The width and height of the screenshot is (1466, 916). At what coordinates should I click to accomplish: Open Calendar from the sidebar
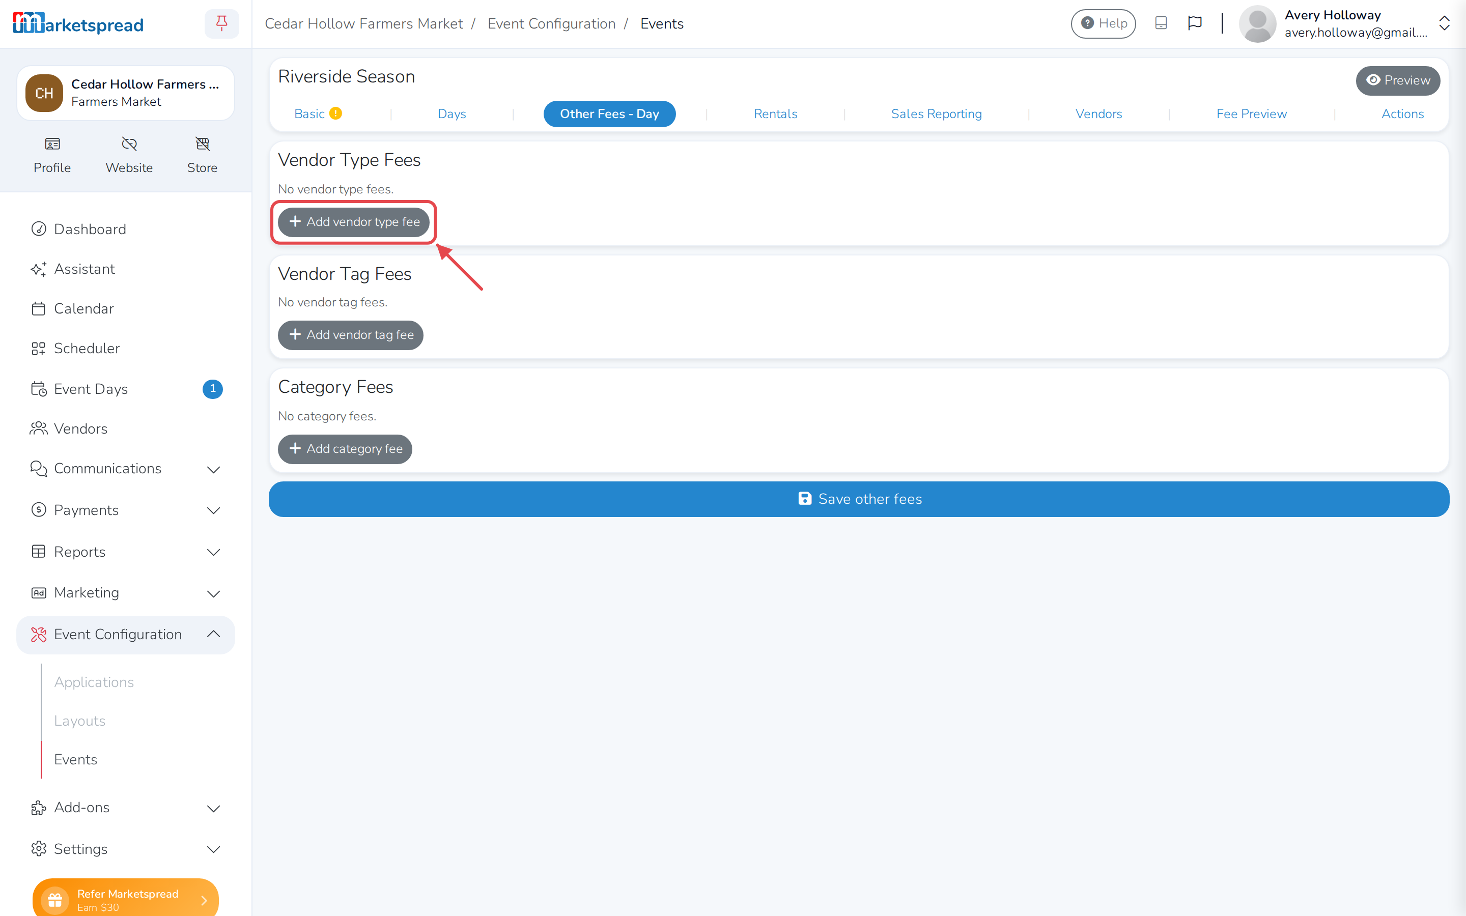125,308
